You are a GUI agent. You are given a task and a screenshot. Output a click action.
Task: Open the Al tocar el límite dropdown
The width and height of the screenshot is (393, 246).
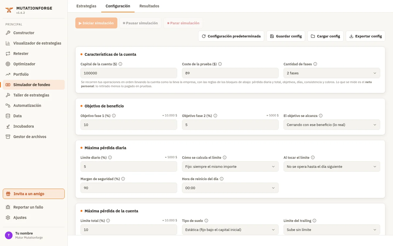click(332, 166)
